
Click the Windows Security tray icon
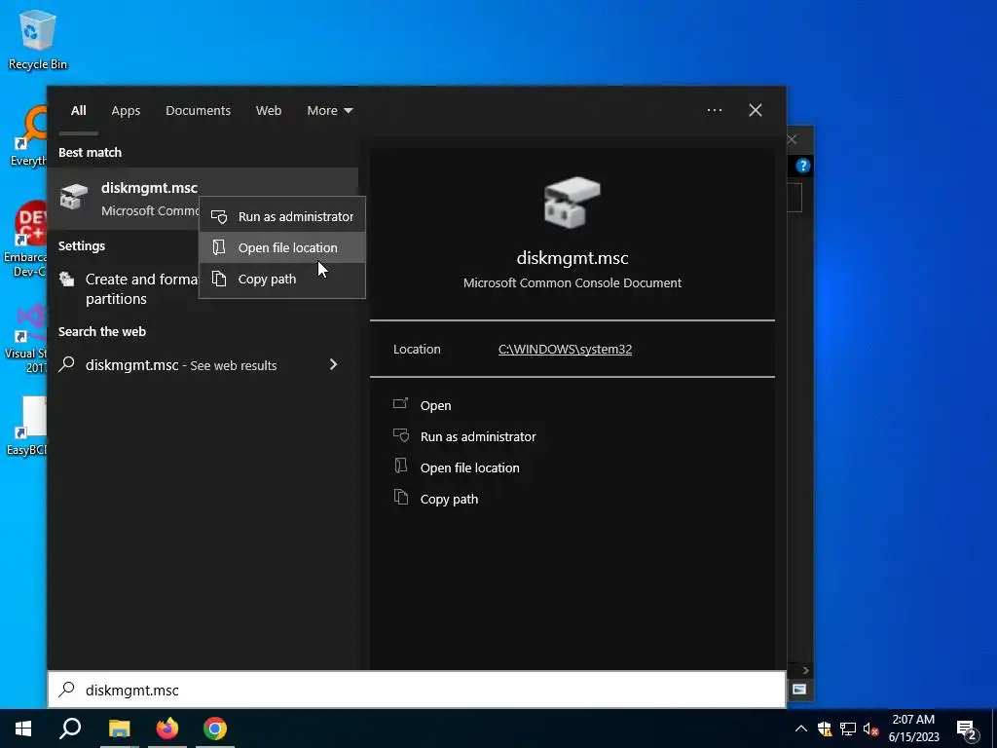[825, 729]
